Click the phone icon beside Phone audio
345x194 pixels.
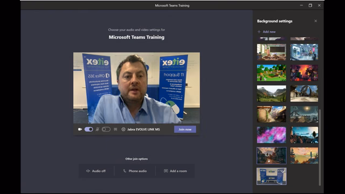click(x=125, y=171)
